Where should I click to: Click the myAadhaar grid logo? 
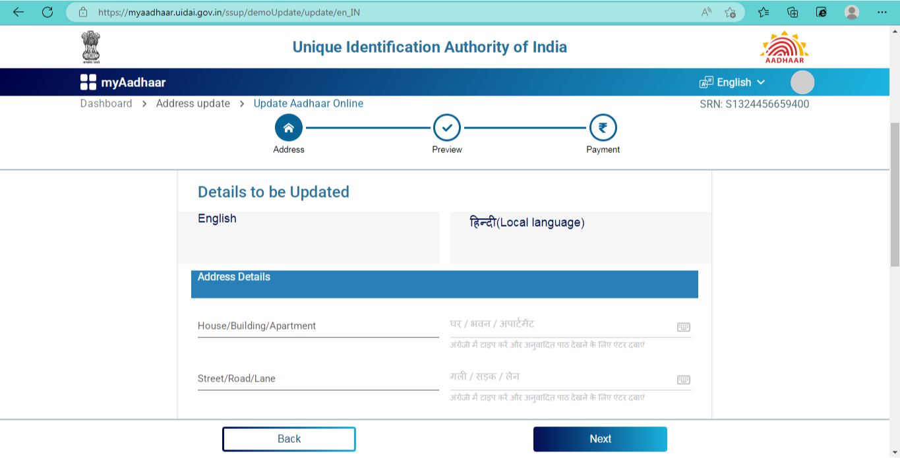88,82
